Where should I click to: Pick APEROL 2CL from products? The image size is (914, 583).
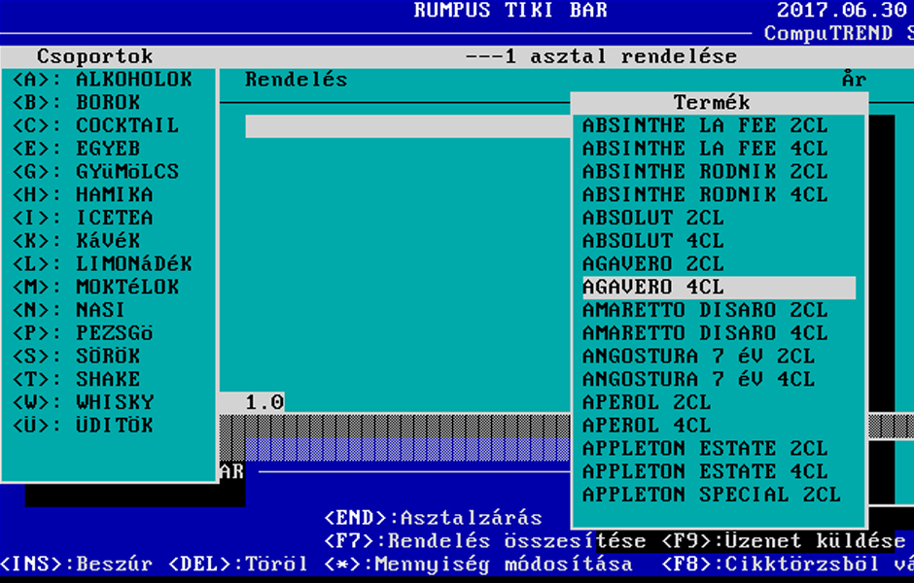(x=647, y=402)
